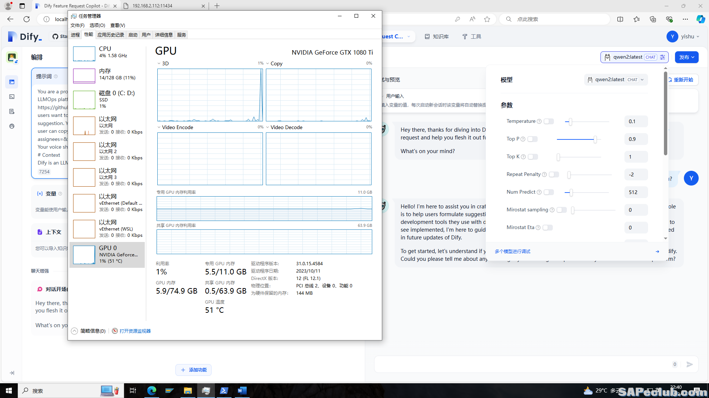Click the browser refresh icon
This screenshot has width=709, height=398.
pyautogui.click(x=27, y=19)
